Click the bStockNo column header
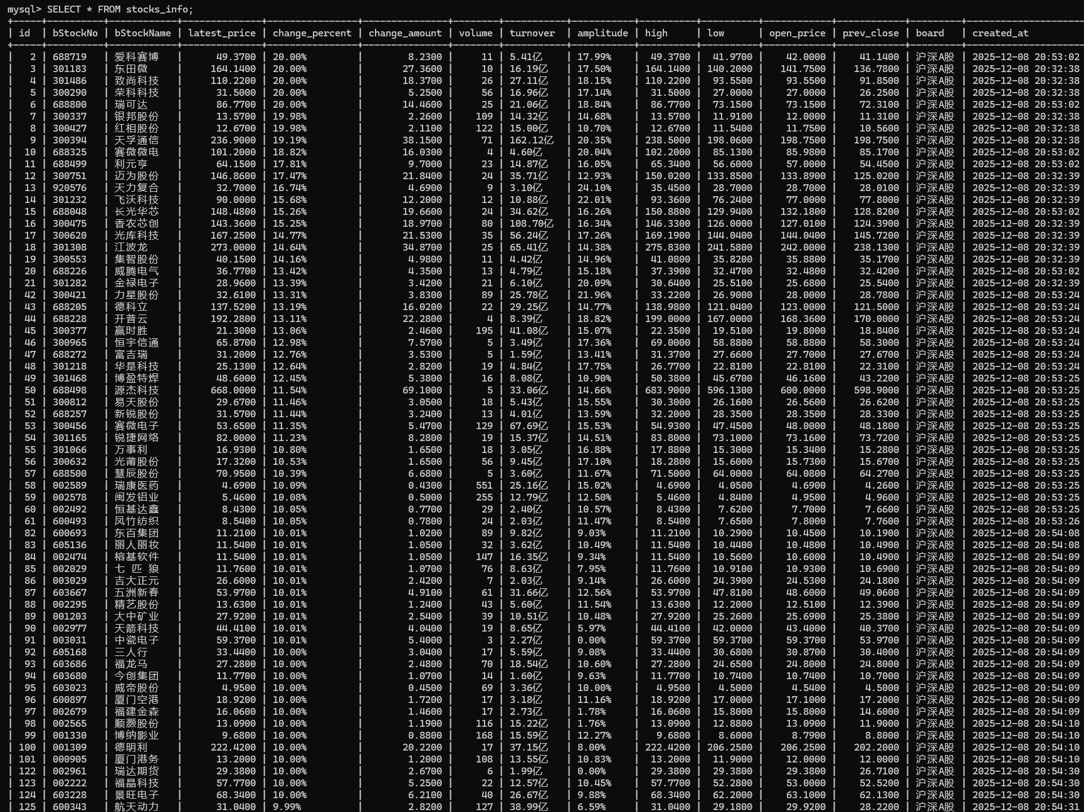The image size is (1084, 812). pyautogui.click(x=75, y=33)
